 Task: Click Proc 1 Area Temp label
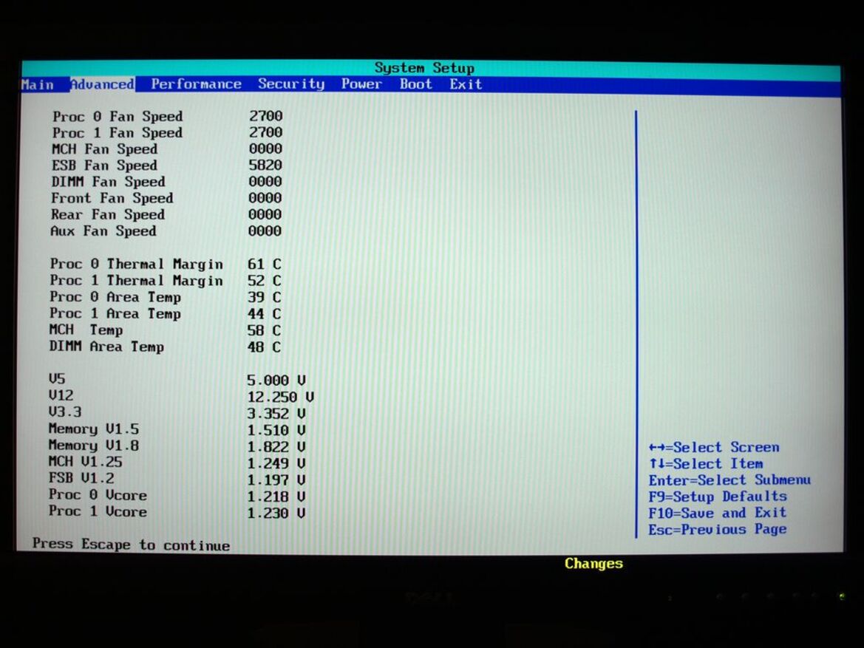115,313
